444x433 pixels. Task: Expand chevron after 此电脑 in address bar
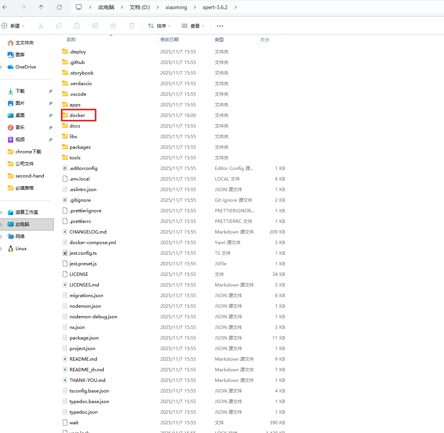point(122,7)
